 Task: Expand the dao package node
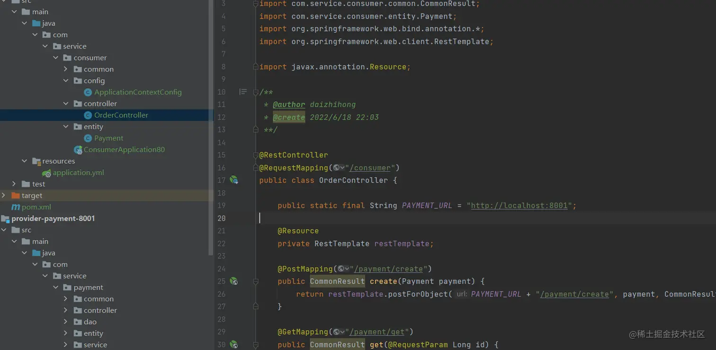66,322
